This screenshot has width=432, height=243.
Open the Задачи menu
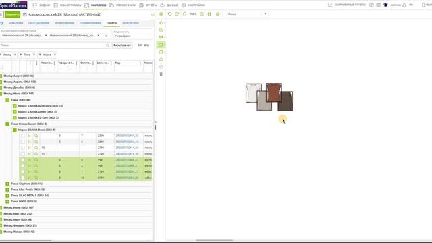click(42, 5)
